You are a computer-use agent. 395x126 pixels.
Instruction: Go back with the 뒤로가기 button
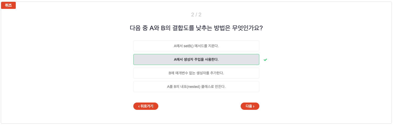click(146, 106)
